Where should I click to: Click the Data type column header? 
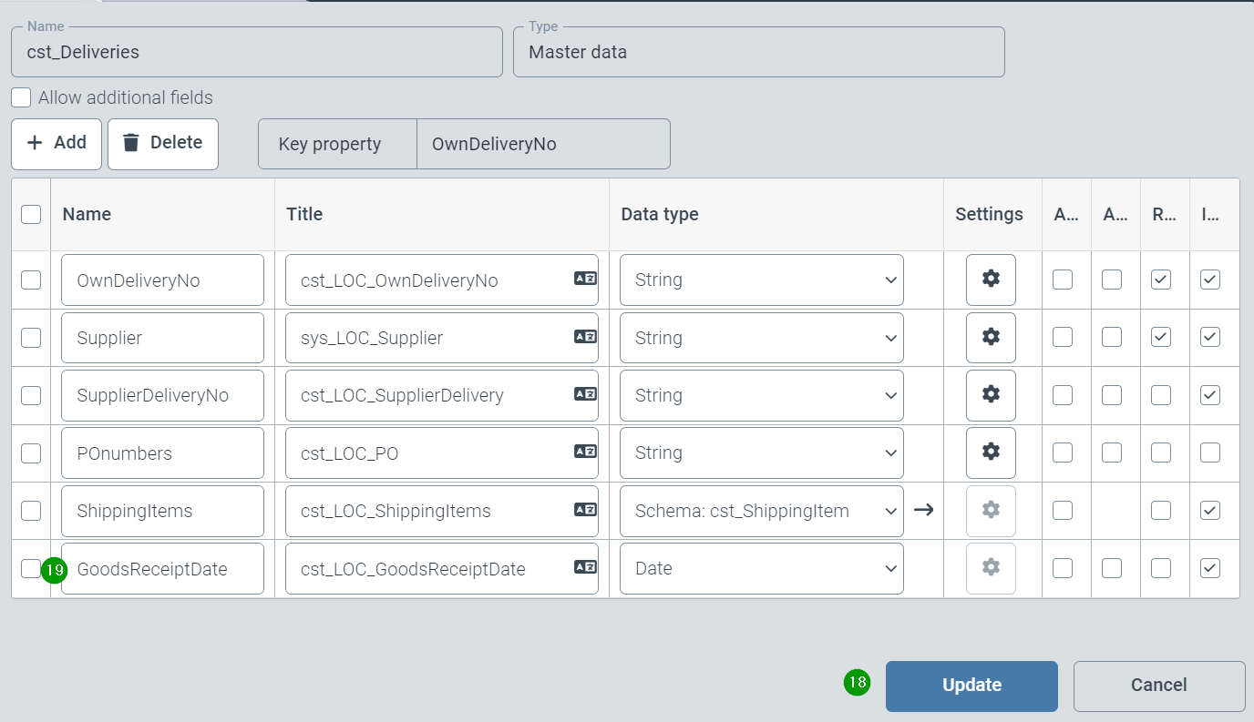(x=660, y=214)
